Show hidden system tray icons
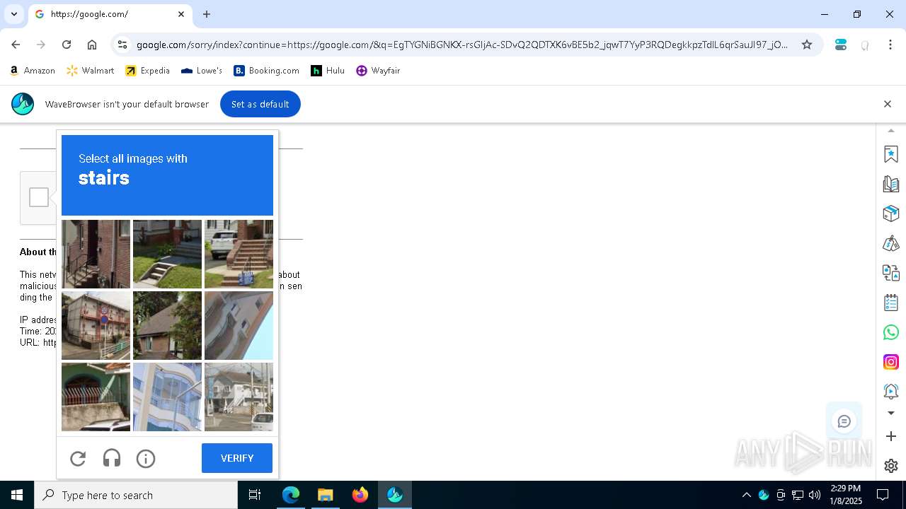 click(x=746, y=495)
